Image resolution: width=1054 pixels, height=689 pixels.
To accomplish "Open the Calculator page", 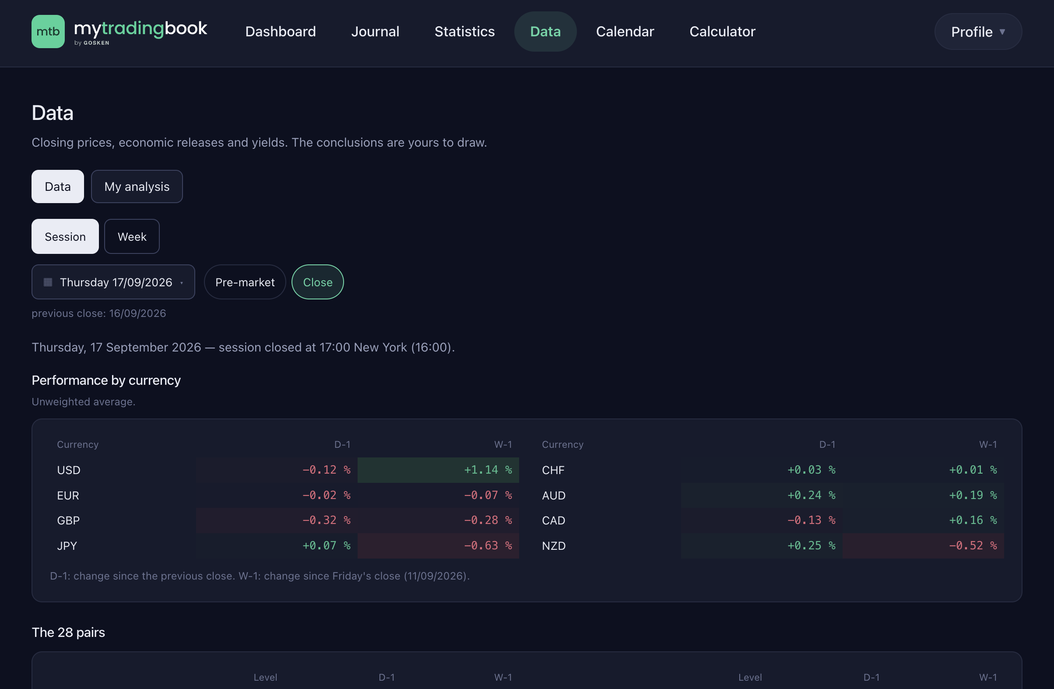I will [722, 32].
